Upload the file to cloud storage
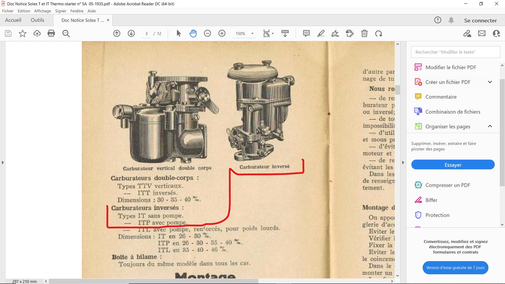The width and height of the screenshot is (505, 284). [x=37, y=34]
